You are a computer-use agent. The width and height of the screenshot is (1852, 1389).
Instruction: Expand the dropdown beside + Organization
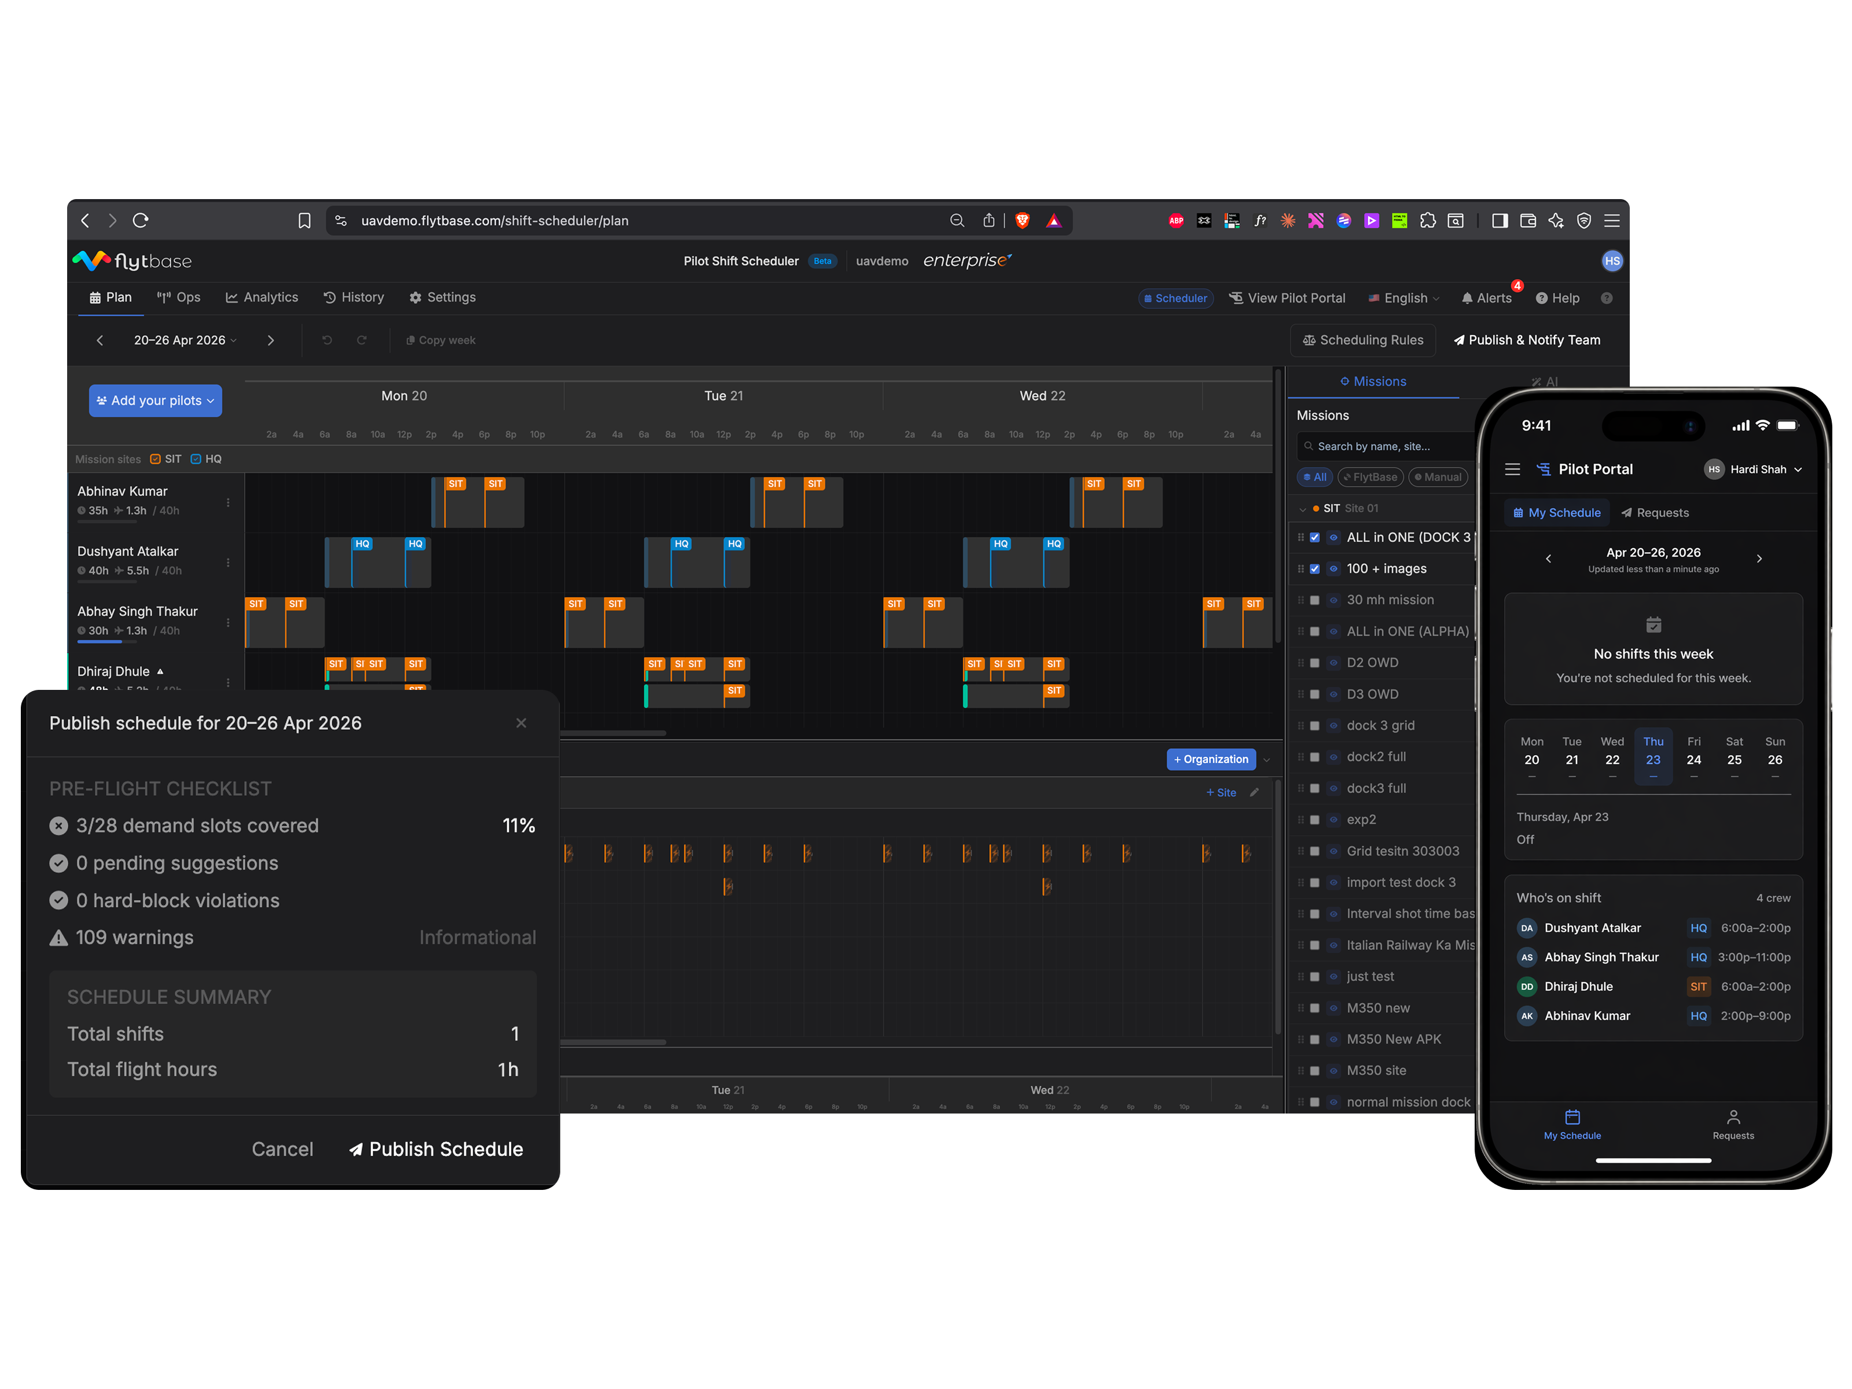tap(1267, 759)
